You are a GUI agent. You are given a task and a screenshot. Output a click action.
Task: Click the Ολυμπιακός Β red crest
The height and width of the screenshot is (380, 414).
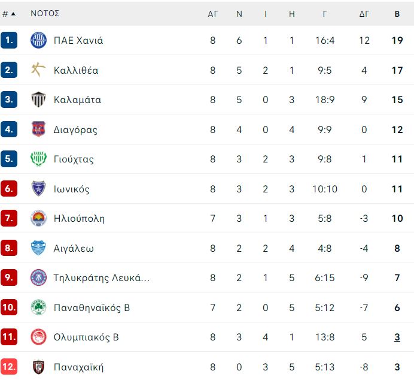tap(38, 337)
